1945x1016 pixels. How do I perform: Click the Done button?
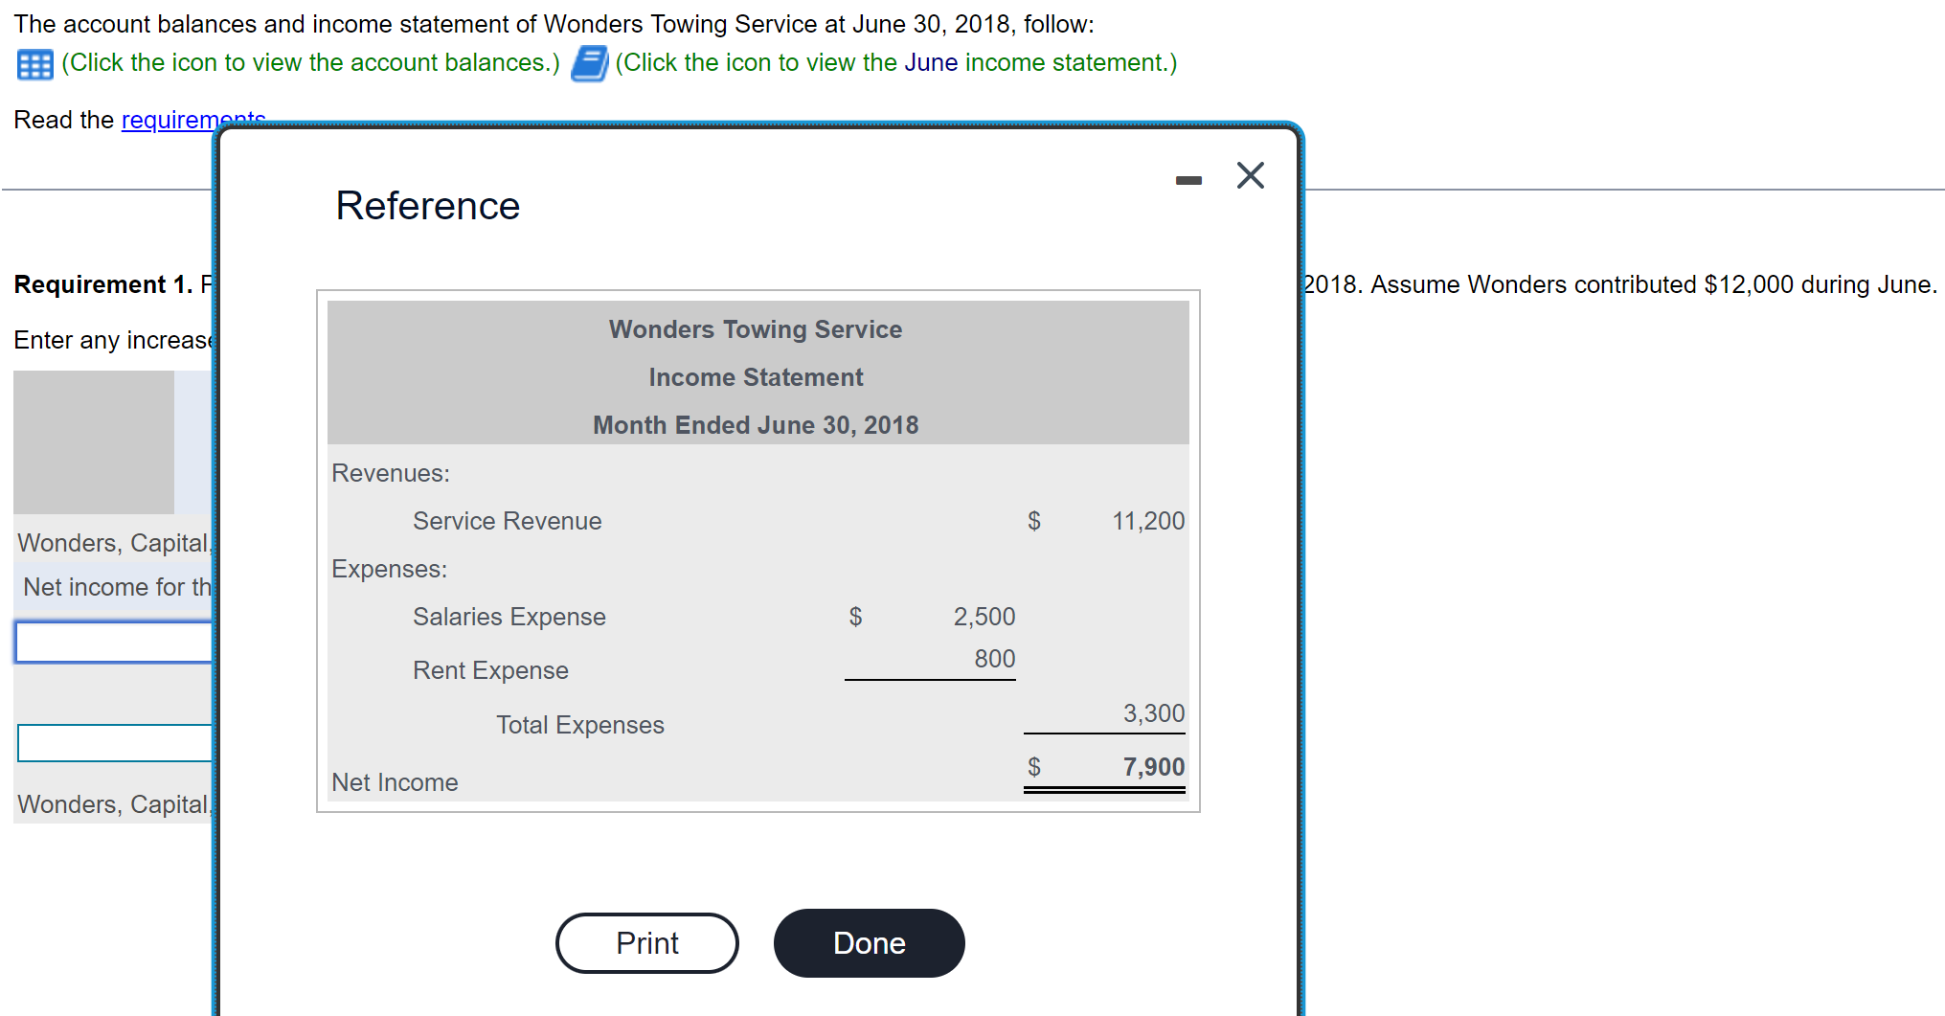[868, 942]
